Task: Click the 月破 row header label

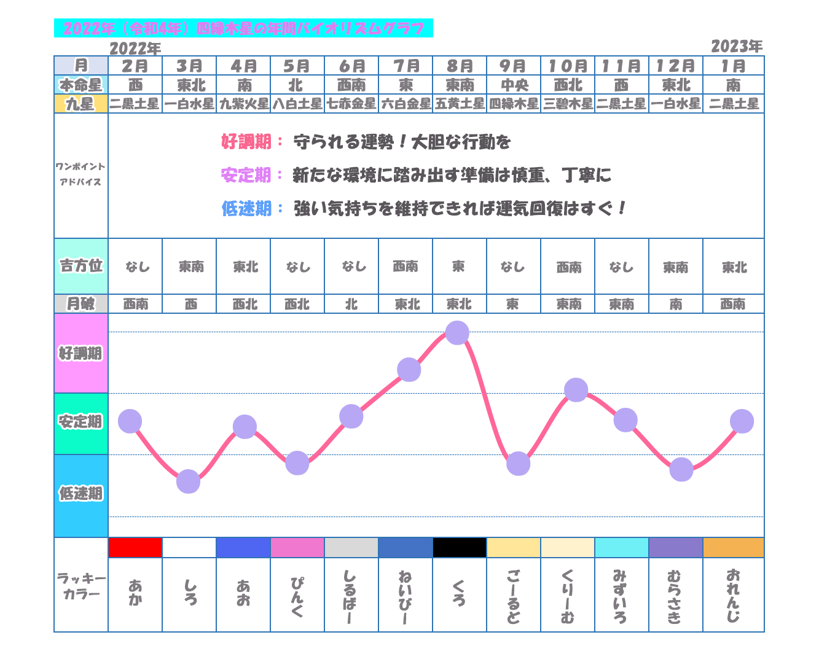Action: click(81, 304)
